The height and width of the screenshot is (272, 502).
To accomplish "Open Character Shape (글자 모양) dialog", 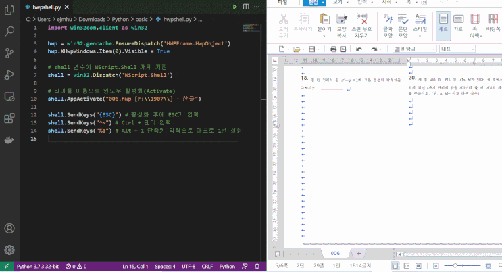I will click(x=388, y=25).
